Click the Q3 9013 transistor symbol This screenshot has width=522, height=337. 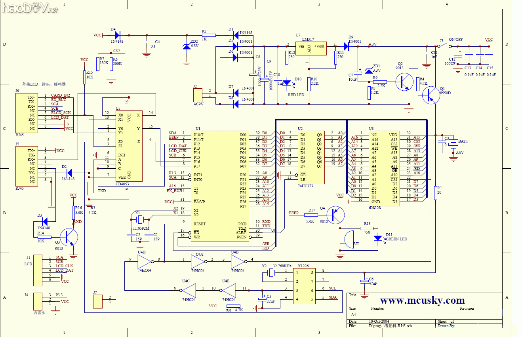(70, 237)
